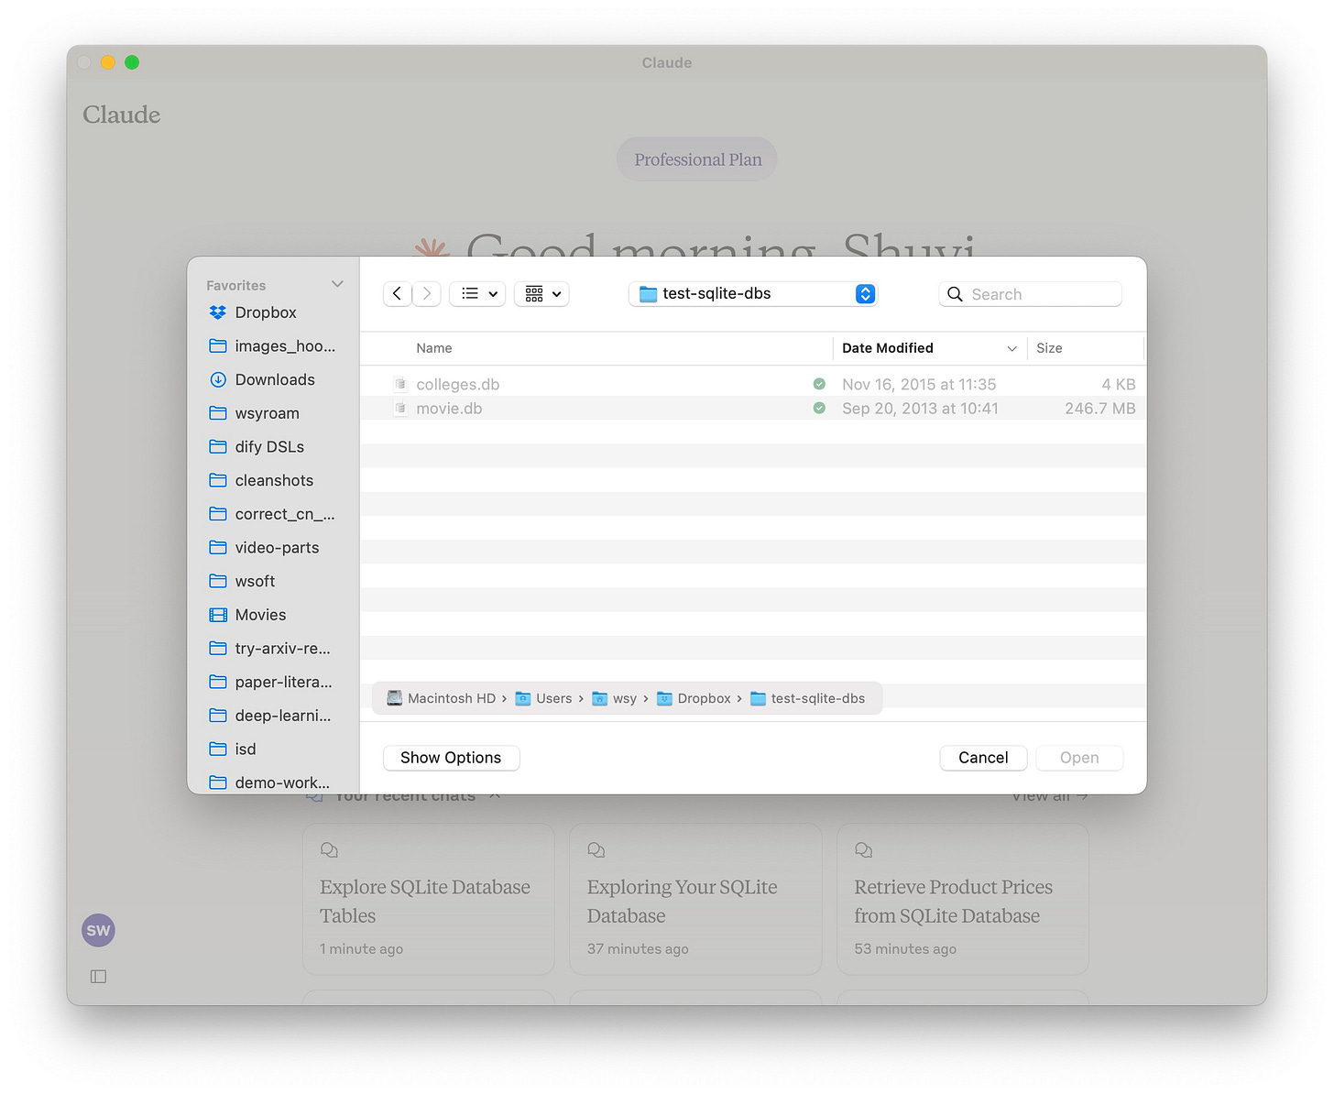Click the date Sep 20, 2013 at 10:41
This screenshot has height=1094, width=1334.
[x=920, y=409]
